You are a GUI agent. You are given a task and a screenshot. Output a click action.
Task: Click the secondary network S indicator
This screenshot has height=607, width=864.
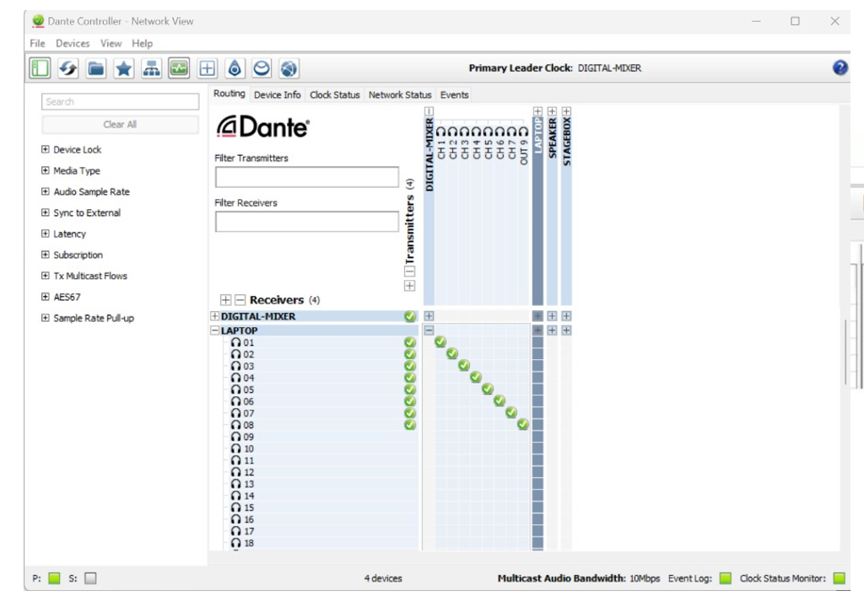(91, 578)
